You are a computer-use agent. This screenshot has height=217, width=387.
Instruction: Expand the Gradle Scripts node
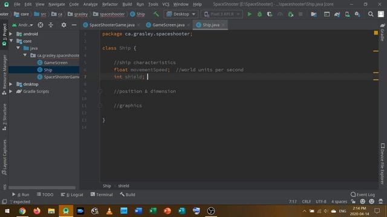pos(11,91)
